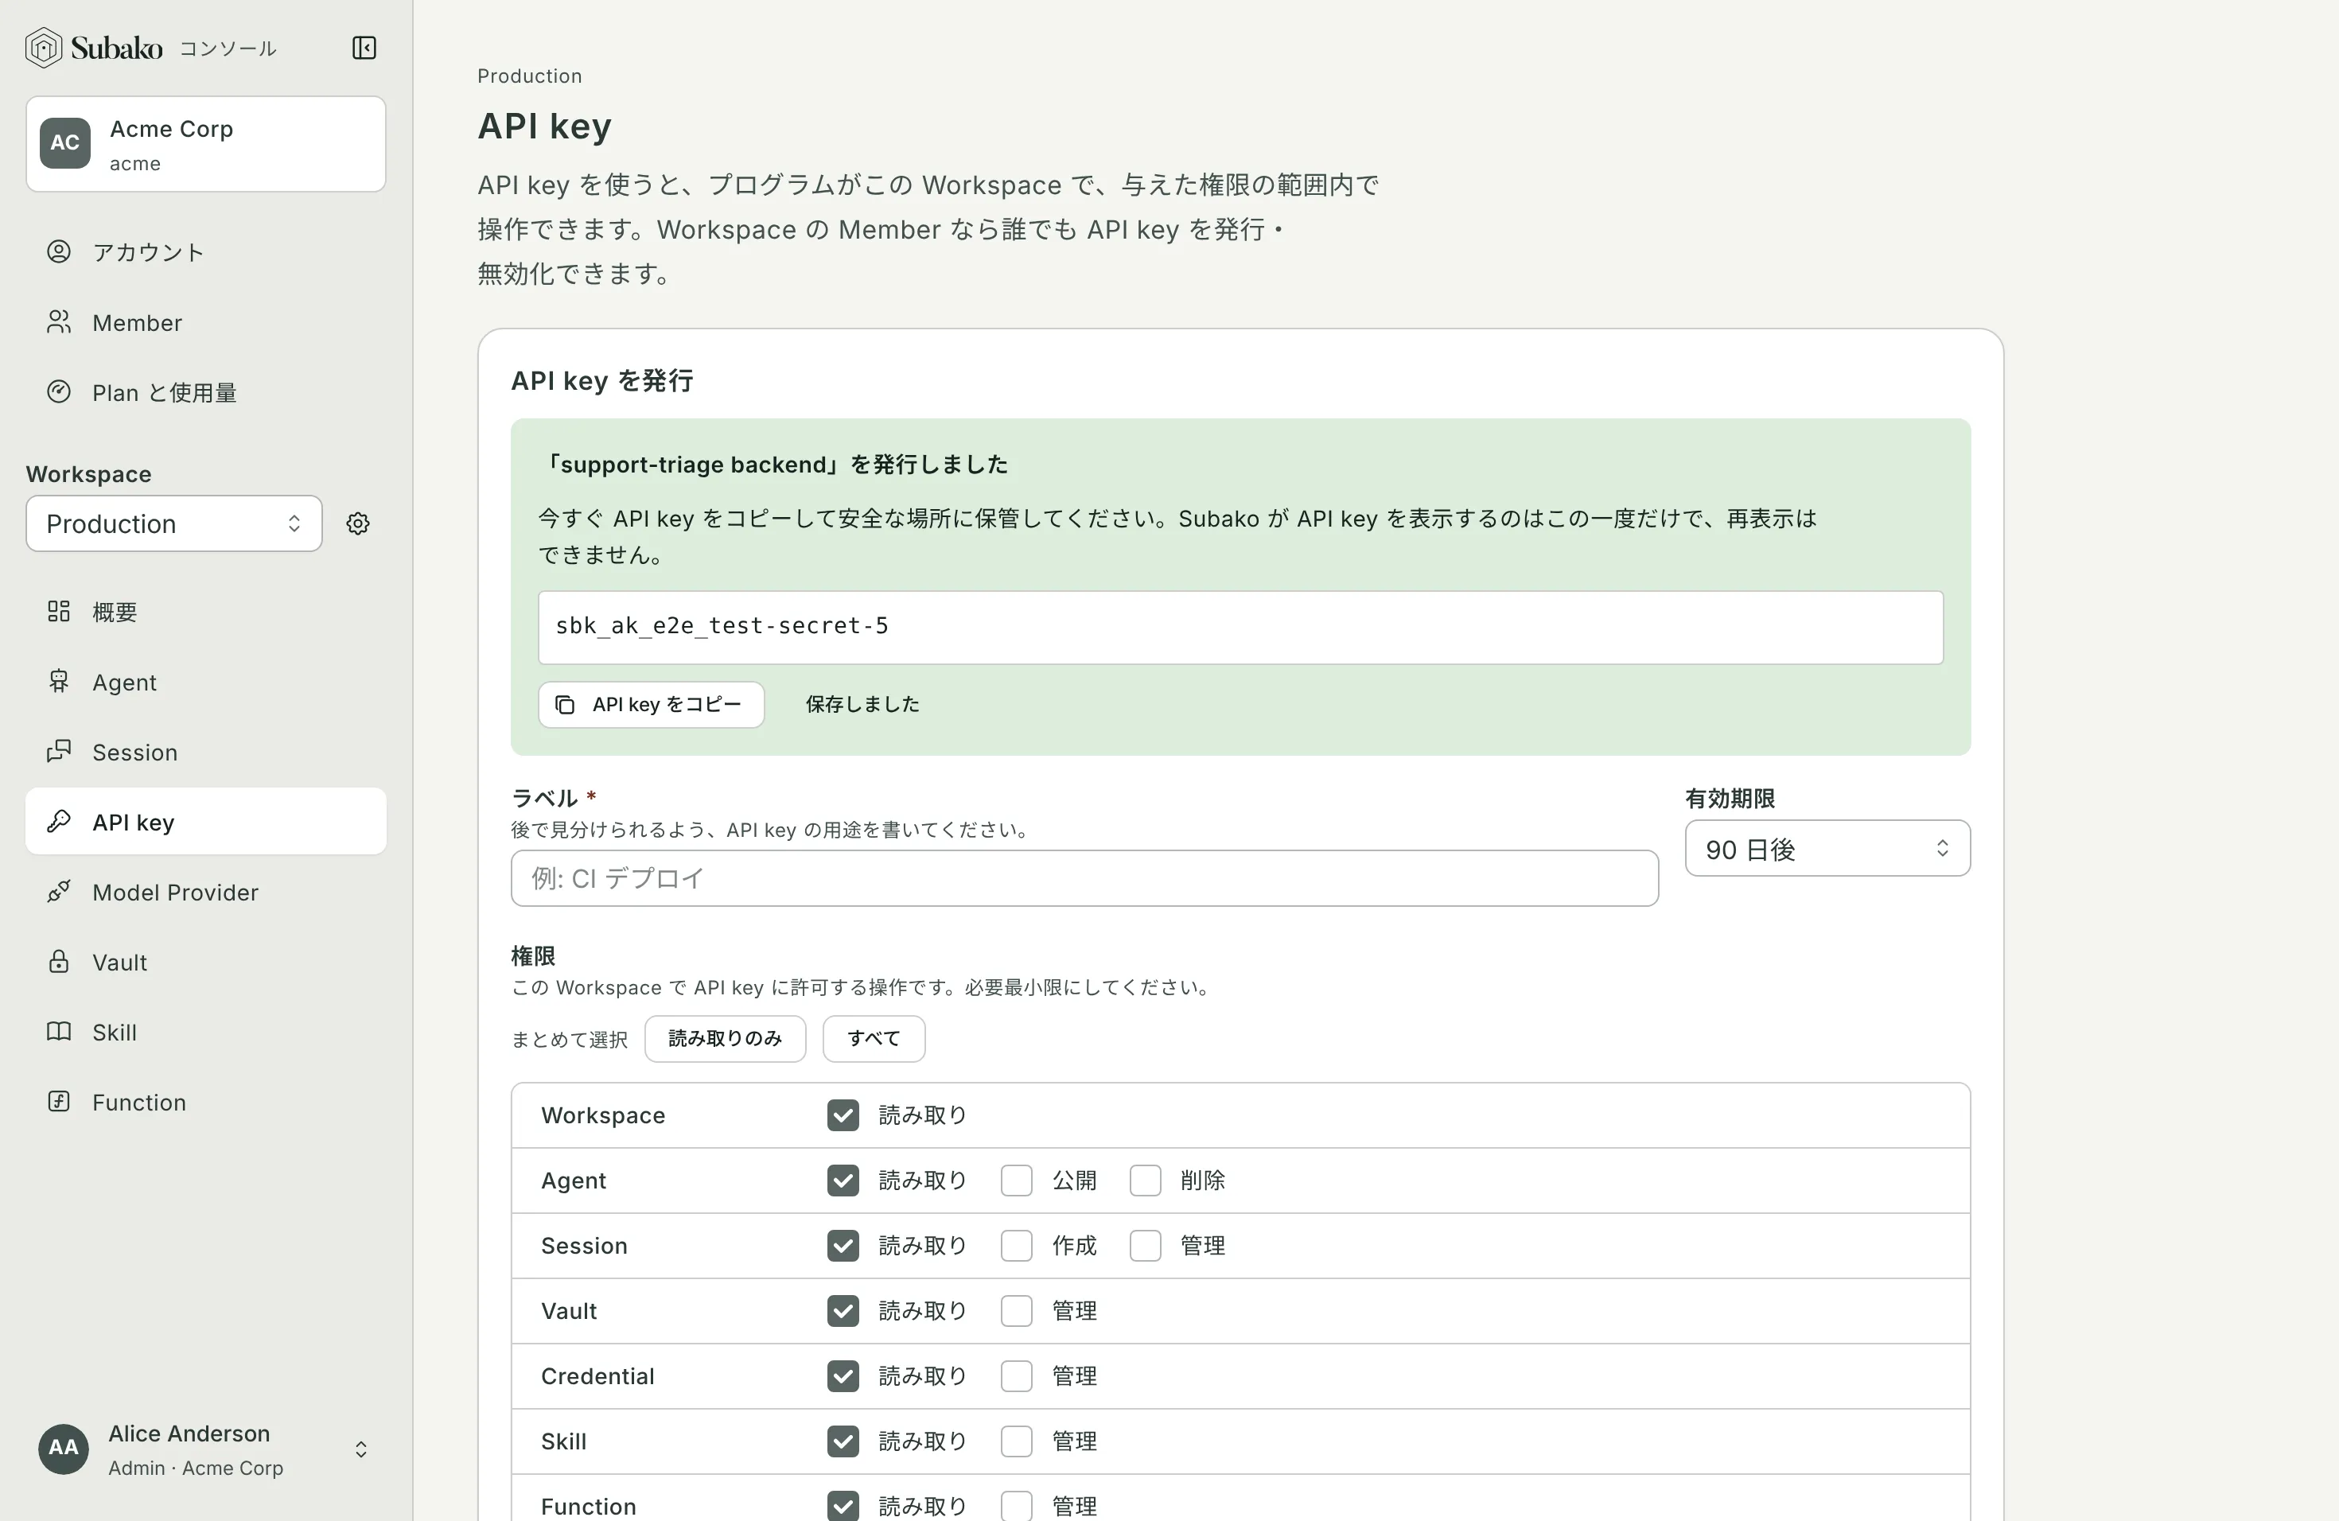Click the AA user avatar

pos(63,1449)
